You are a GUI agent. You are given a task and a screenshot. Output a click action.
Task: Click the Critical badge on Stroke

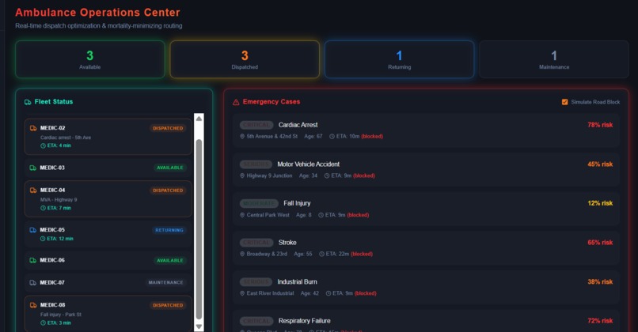(x=256, y=243)
